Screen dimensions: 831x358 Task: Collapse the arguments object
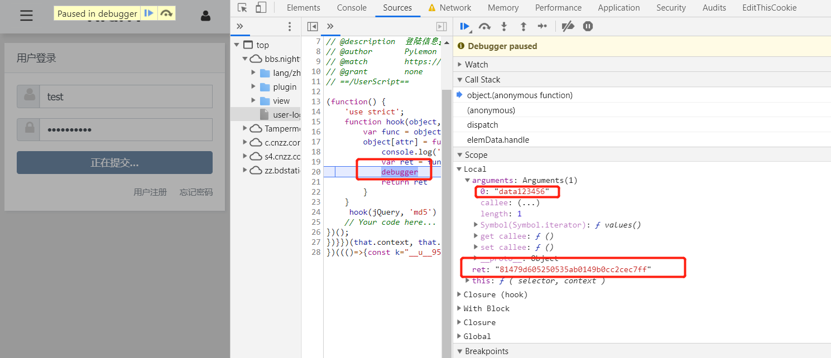point(468,180)
